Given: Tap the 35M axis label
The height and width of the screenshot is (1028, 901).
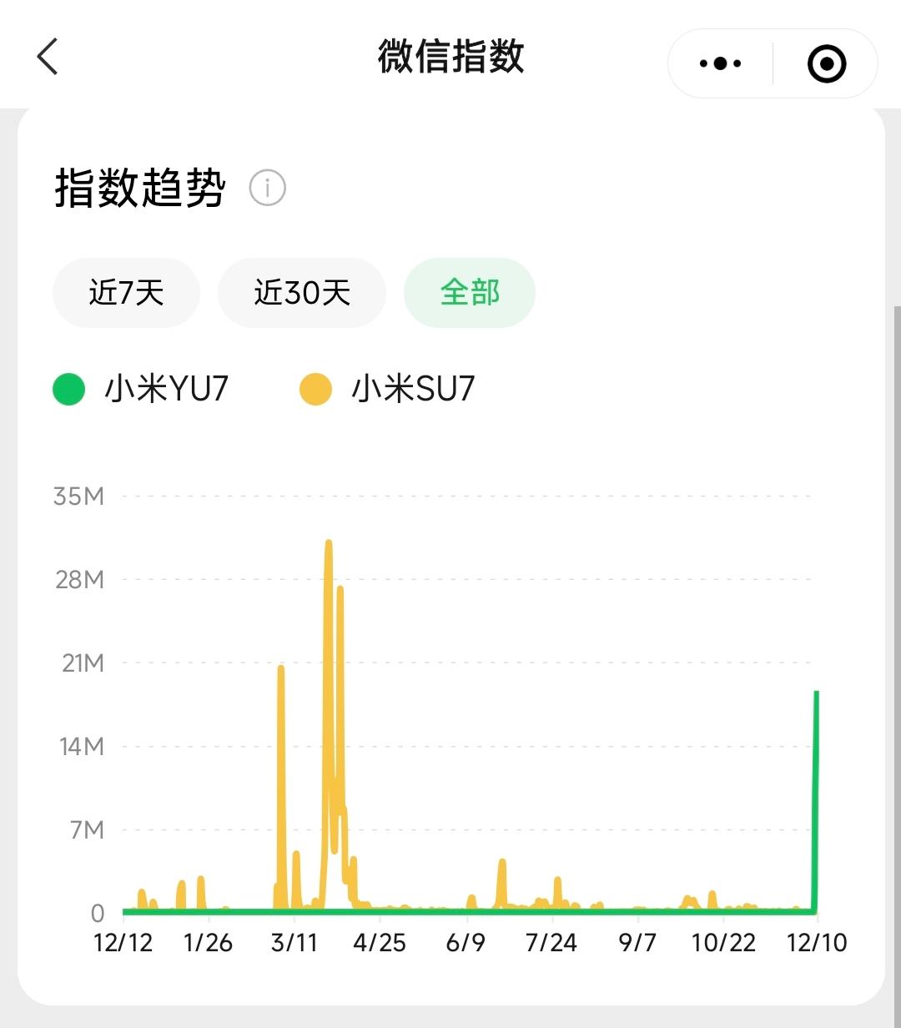Looking at the screenshot, I should pyautogui.click(x=79, y=496).
